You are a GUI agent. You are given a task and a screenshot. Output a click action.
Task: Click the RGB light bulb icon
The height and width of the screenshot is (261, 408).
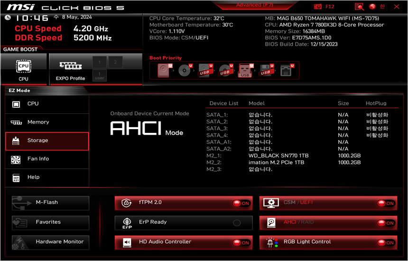point(271,242)
